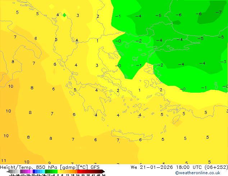Open the weatheronline.co.uk copyright link
This screenshot has height=176, width=228.
coord(197,173)
